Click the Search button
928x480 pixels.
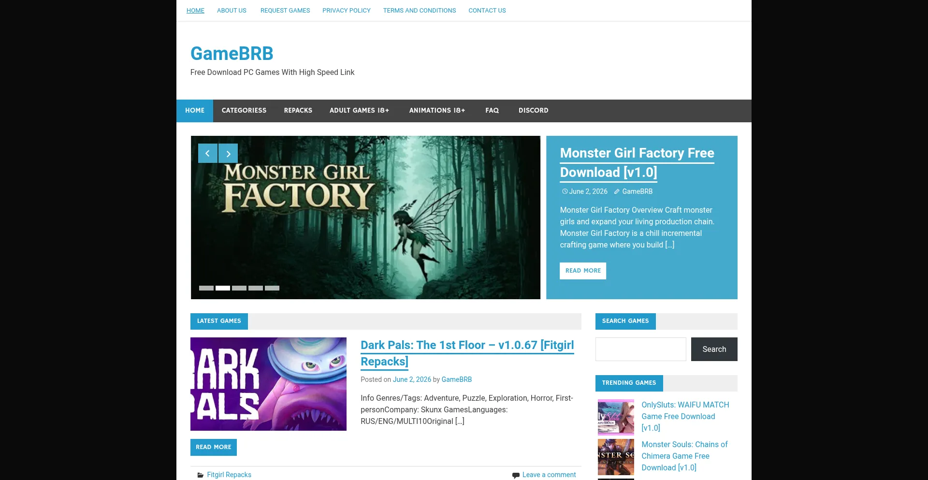[714, 349]
